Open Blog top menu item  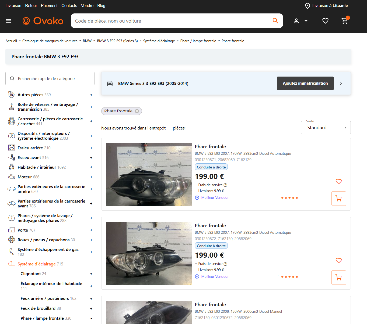[101, 6]
